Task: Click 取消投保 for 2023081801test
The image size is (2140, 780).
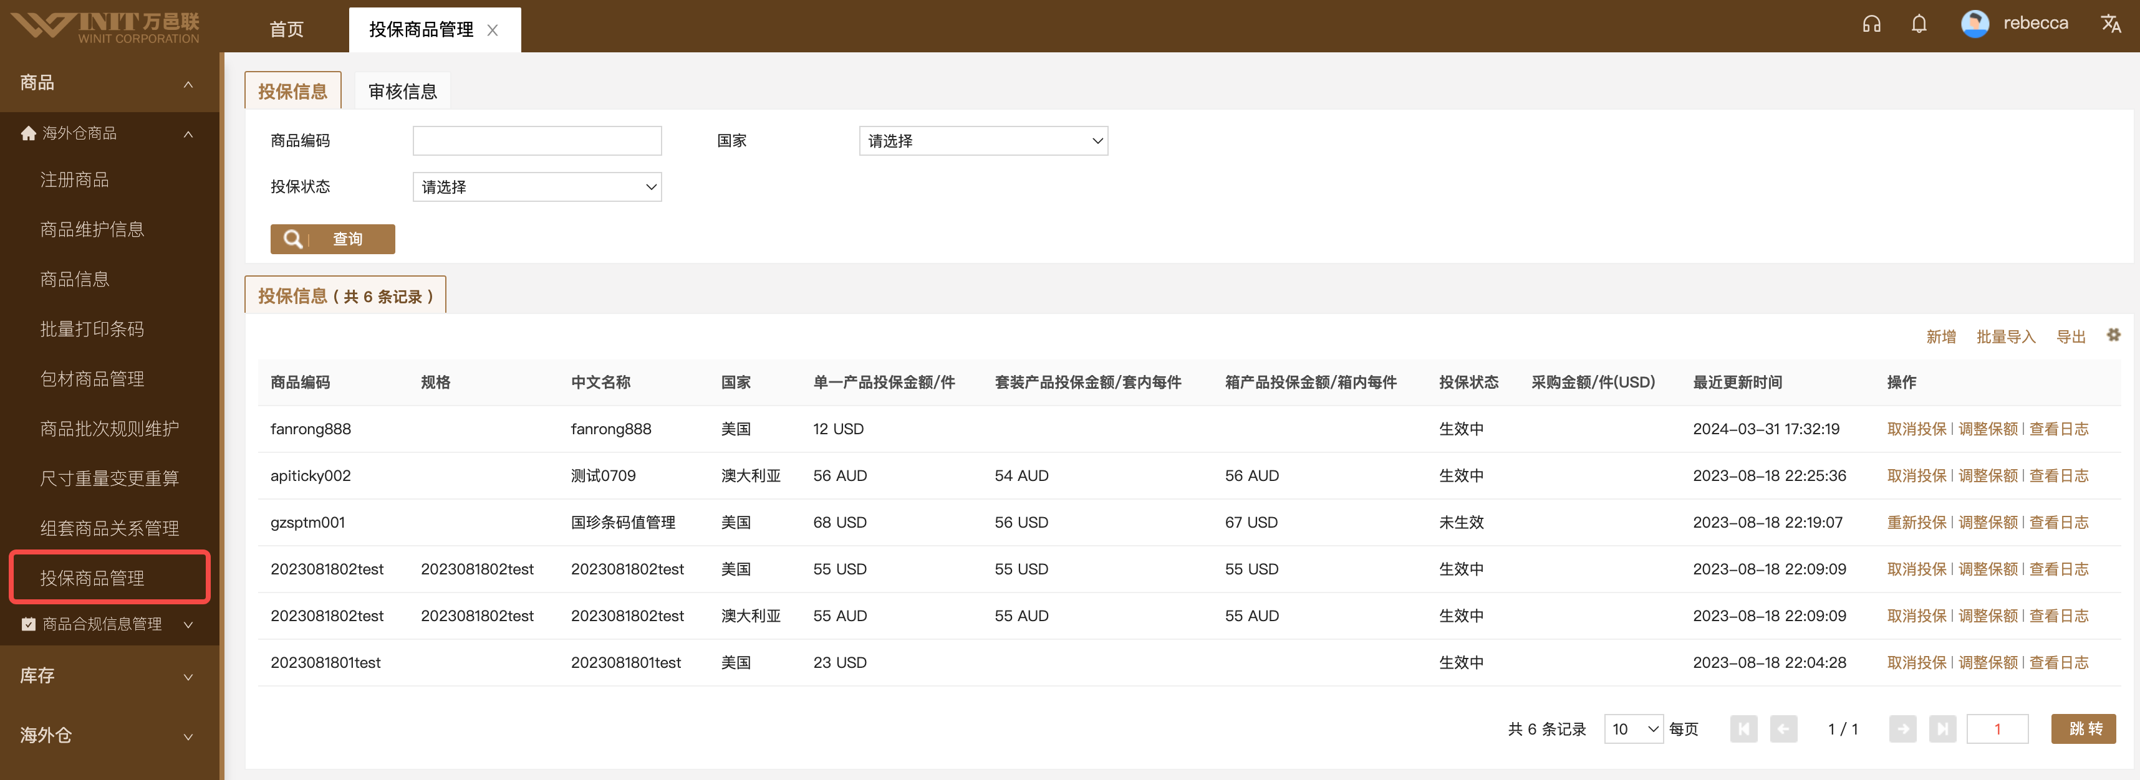Action: pyautogui.click(x=1917, y=663)
